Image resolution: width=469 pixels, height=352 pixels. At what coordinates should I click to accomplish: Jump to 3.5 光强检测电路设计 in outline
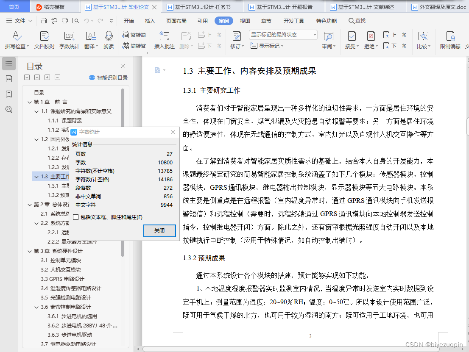(x=66, y=298)
